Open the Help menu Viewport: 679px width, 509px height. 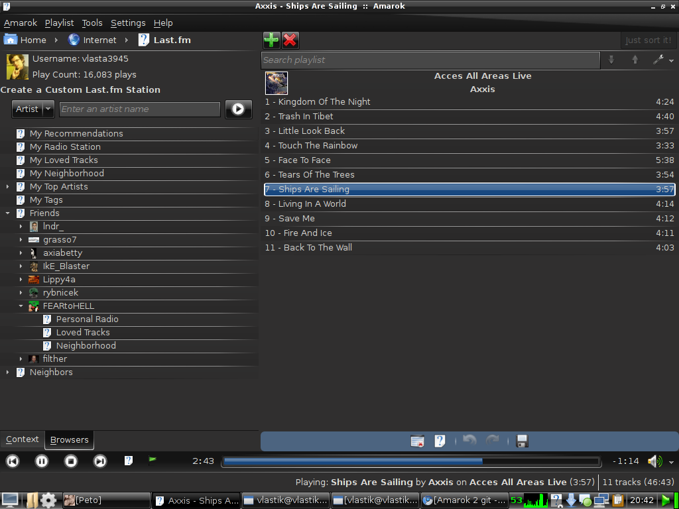coord(163,23)
